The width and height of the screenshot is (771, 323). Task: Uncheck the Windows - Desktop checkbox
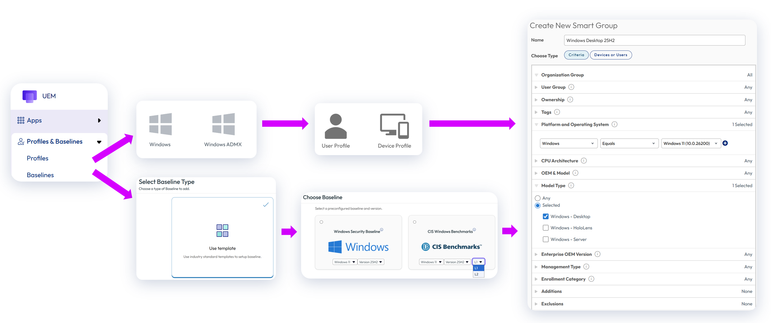coord(546,216)
